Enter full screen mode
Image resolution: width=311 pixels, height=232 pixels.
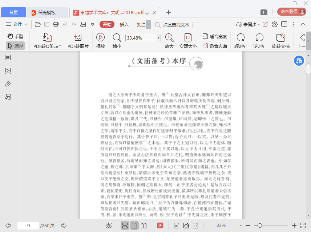click(303, 225)
